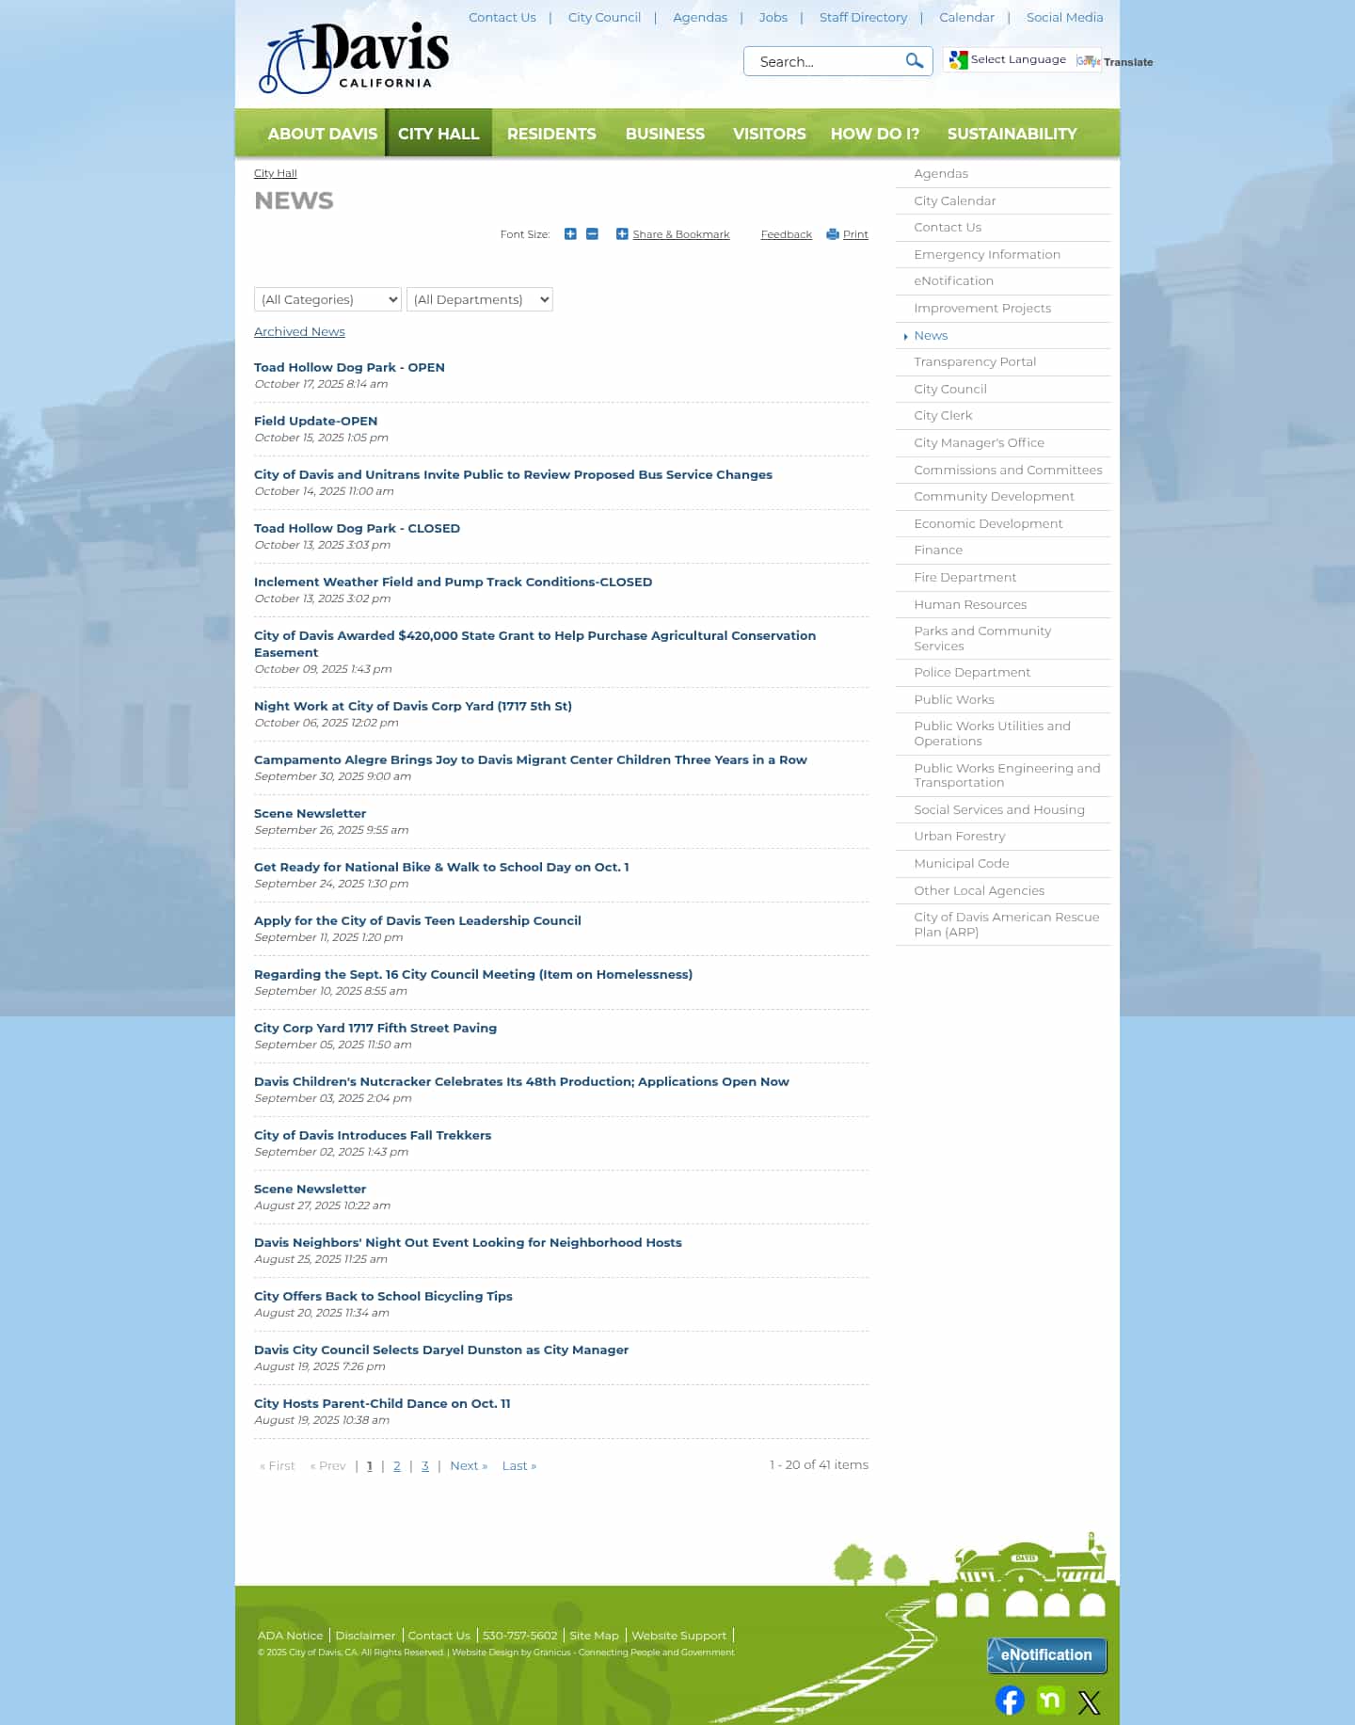Open the September 26 Scene Newsletter

click(311, 814)
